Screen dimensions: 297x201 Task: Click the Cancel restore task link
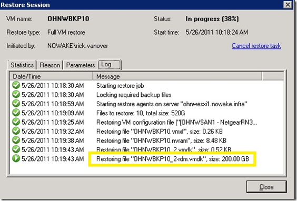pos(256,46)
